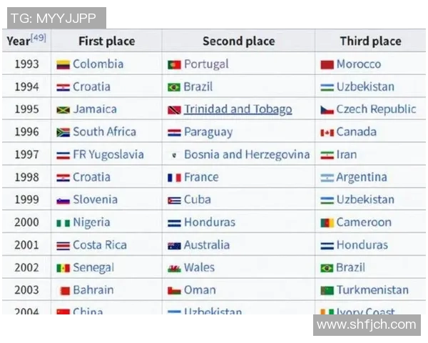
Task: Click the Brazil flag in 1994 row
Action: [174, 87]
